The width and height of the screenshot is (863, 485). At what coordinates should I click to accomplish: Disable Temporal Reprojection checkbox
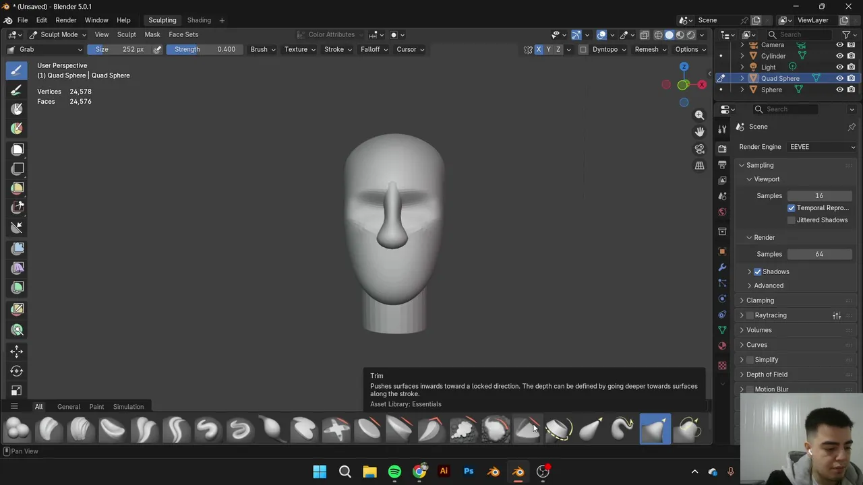(x=792, y=208)
